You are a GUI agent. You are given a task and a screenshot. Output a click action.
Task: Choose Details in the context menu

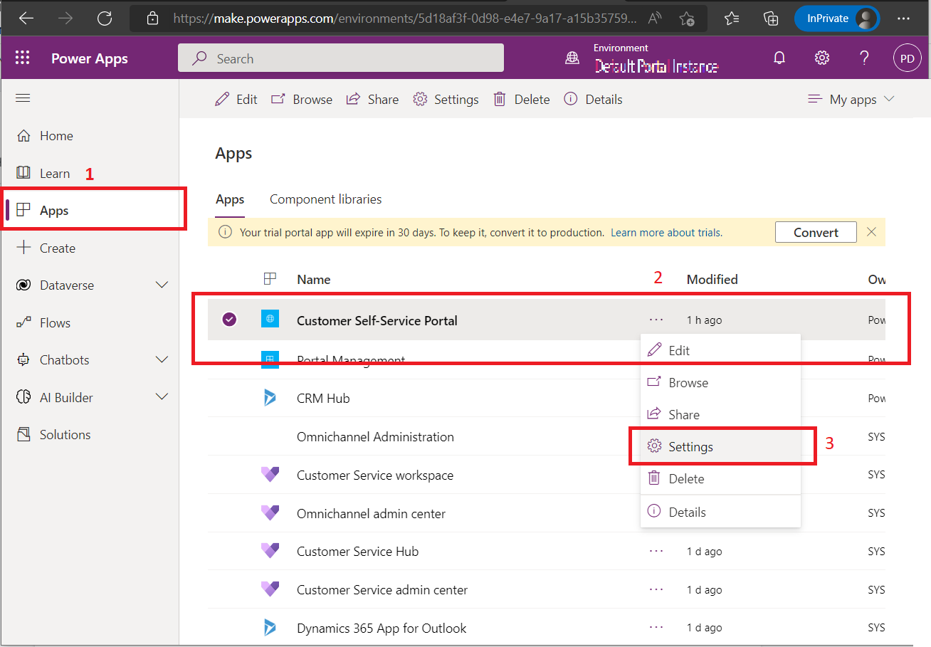coord(720,512)
